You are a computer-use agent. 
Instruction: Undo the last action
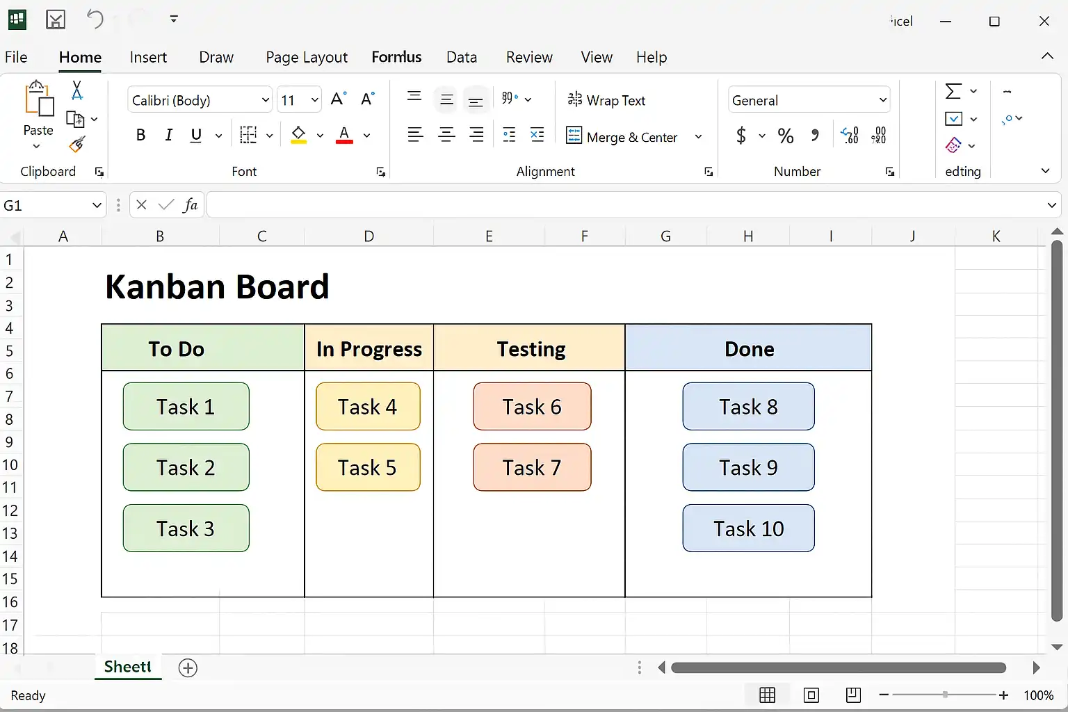pyautogui.click(x=95, y=19)
